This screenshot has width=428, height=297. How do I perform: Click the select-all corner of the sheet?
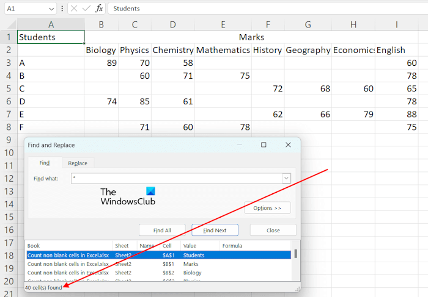9,24
